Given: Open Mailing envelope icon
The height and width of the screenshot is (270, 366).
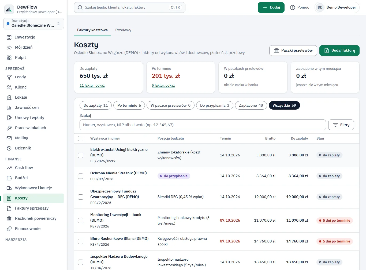Looking at the screenshot, I should [9, 138].
